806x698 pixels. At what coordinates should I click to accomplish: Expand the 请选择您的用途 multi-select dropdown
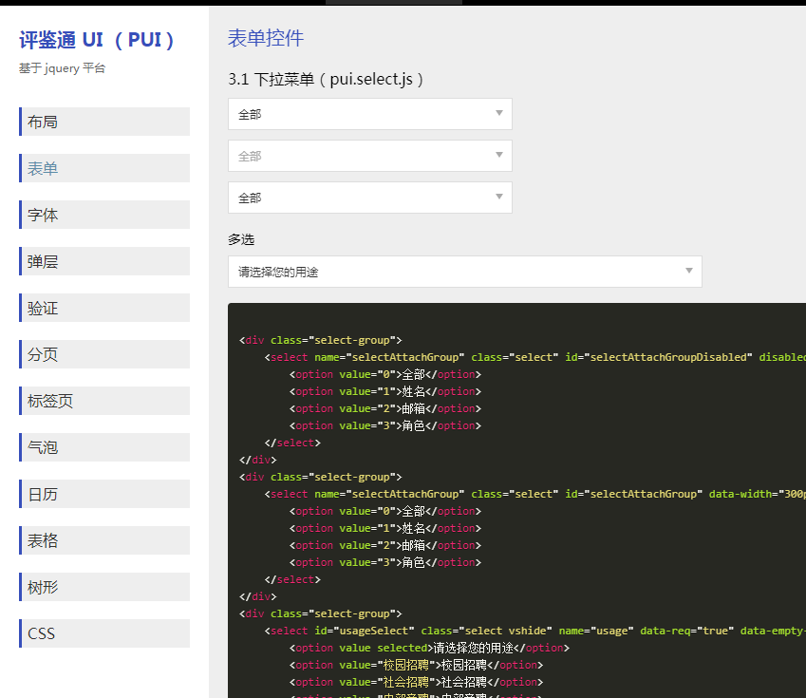pyautogui.click(x=464, y=272)
